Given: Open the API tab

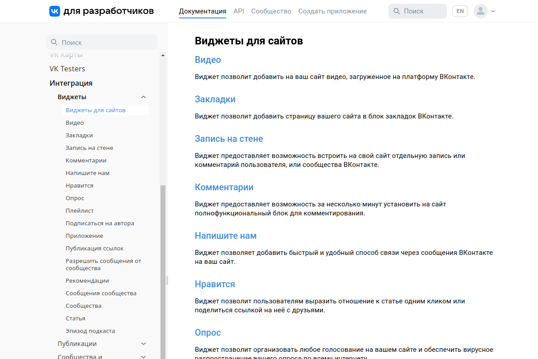Looking at the screenshot, I should click(239, 11).
